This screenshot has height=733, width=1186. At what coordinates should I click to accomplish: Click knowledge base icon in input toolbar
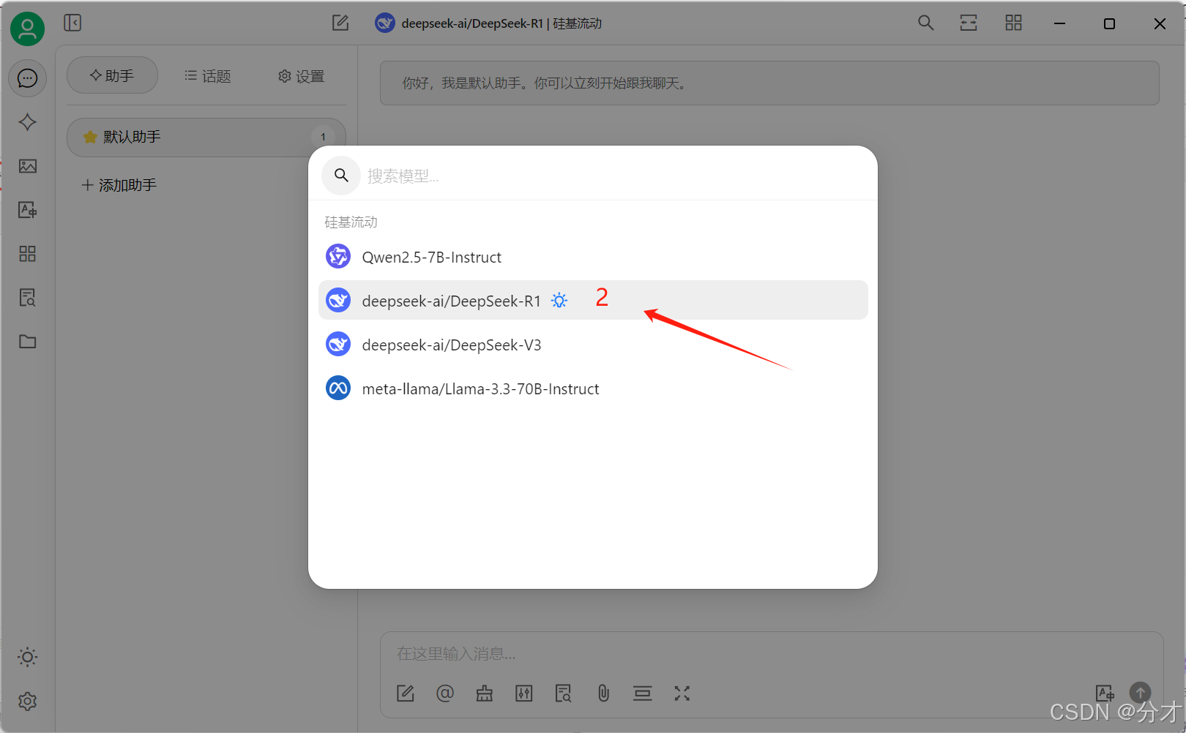(x=564, y=693)
